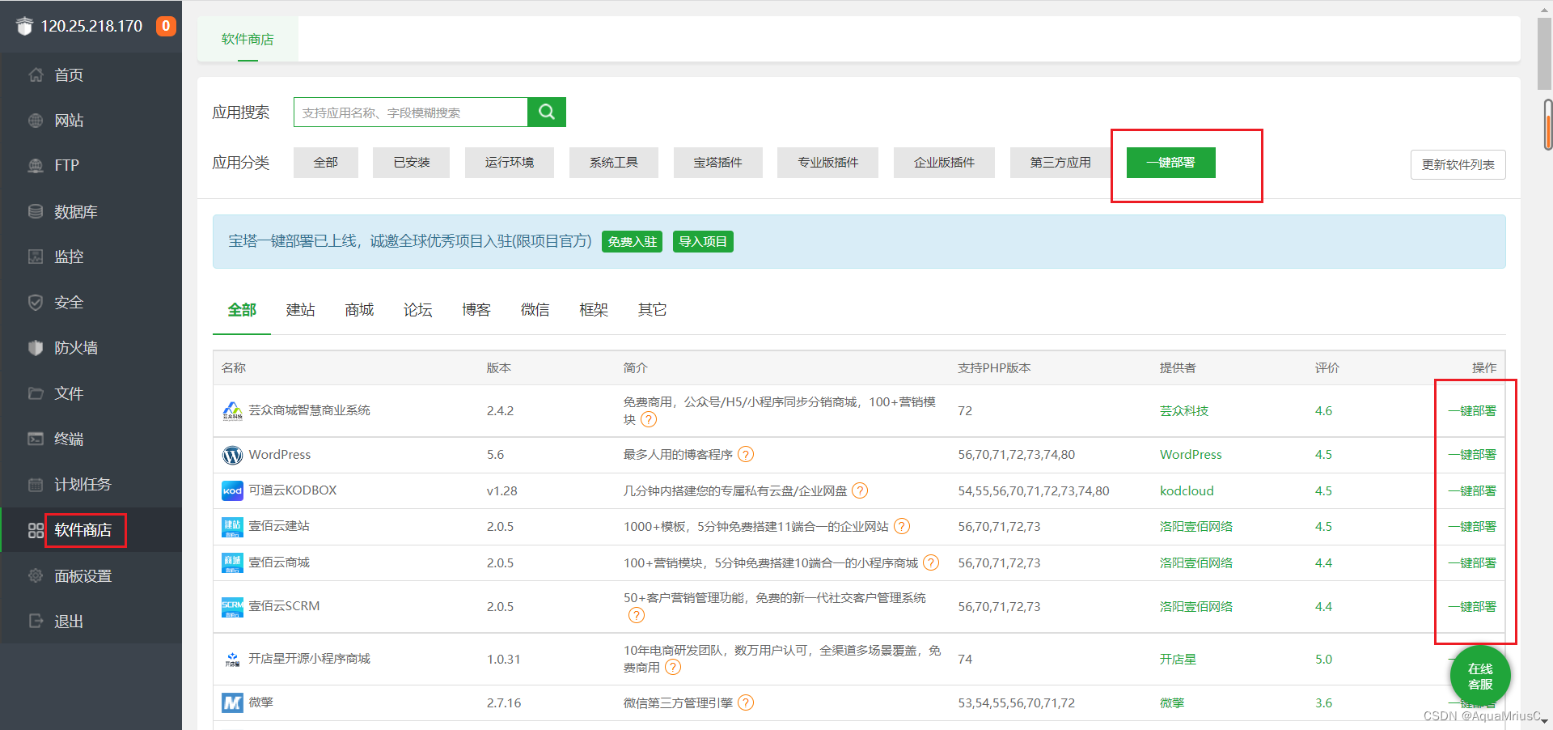Select the 框架 category tab

pos(594,310)
